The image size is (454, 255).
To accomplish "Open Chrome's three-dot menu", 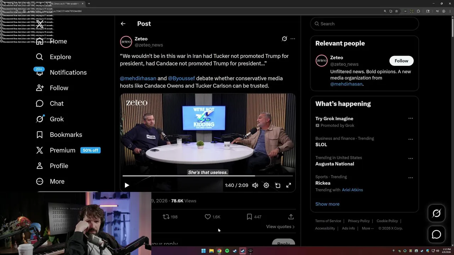I will click(x=449, y=11).
